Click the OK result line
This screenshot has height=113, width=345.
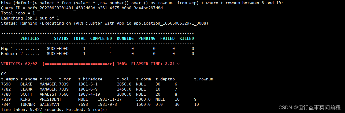coord(3,74)
